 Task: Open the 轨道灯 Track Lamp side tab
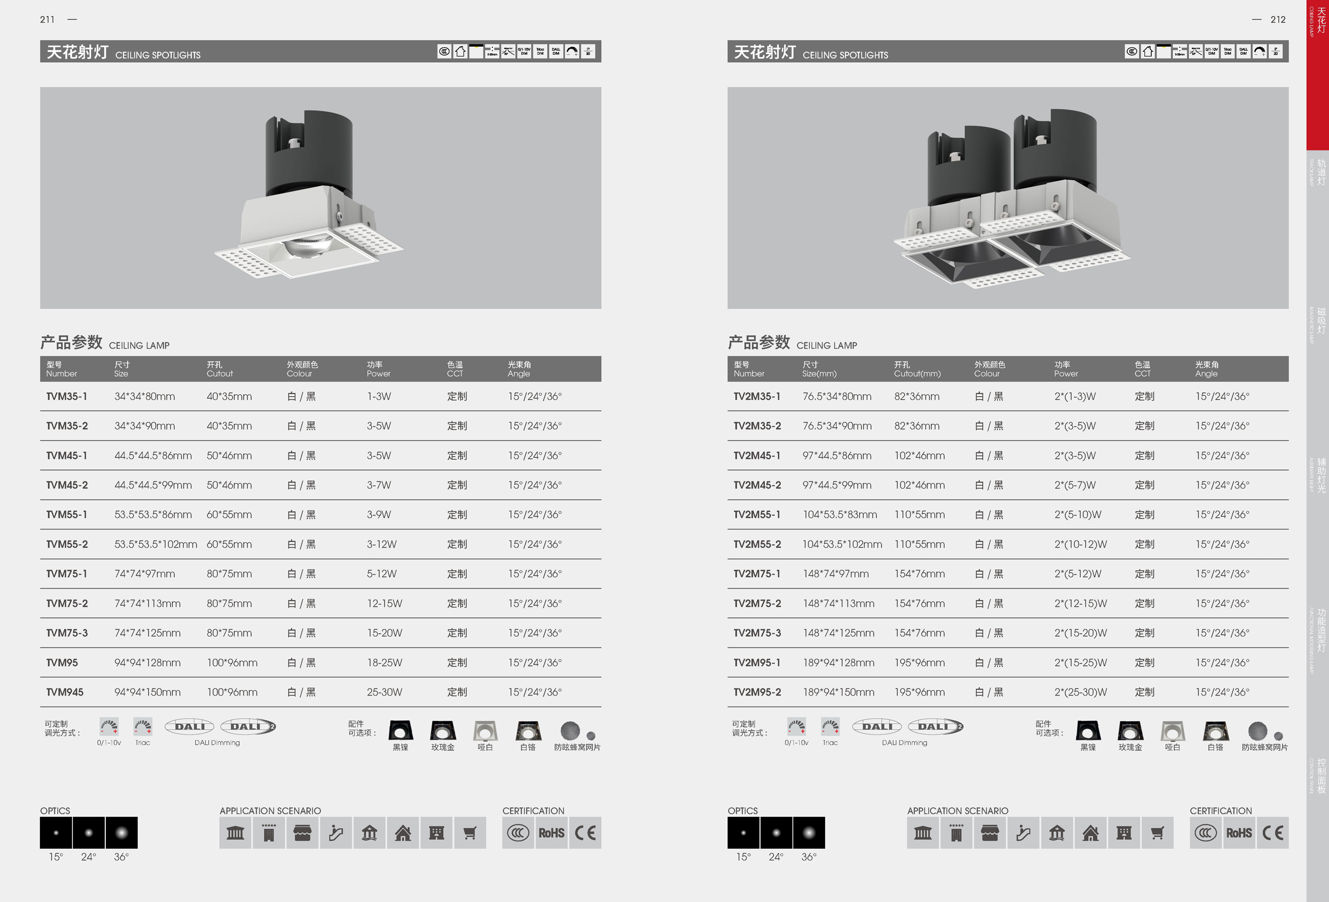1320,173
